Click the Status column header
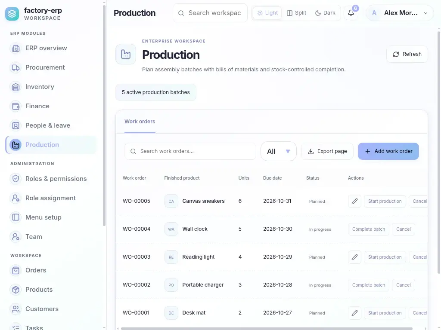This screenshot has height=330, width=441. (x=313, y=178)
